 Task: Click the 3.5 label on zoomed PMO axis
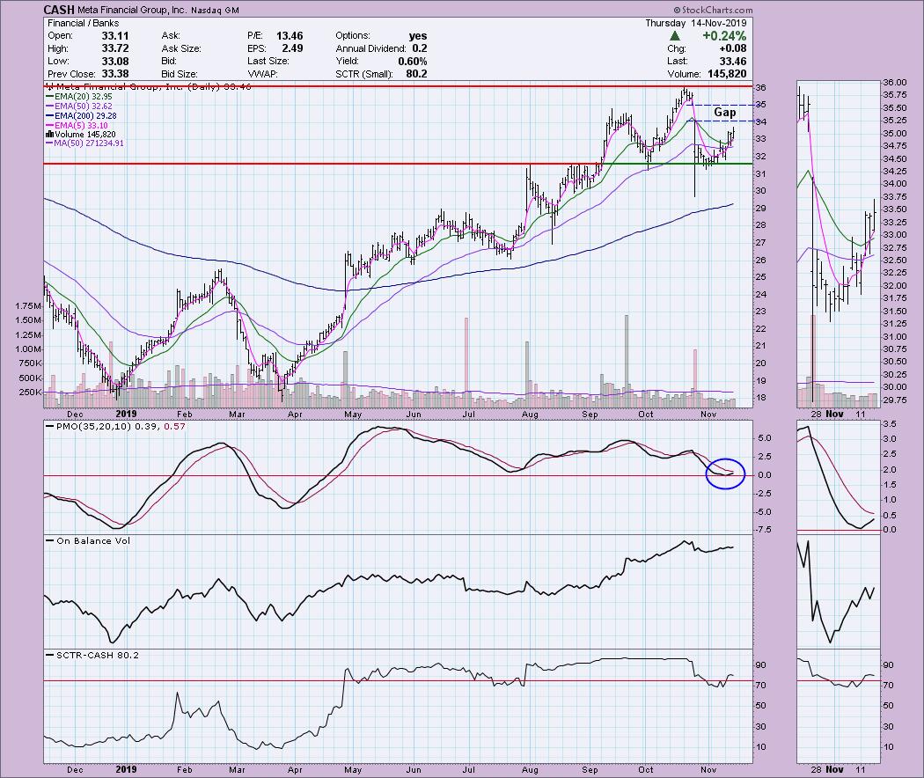[890, 424]
